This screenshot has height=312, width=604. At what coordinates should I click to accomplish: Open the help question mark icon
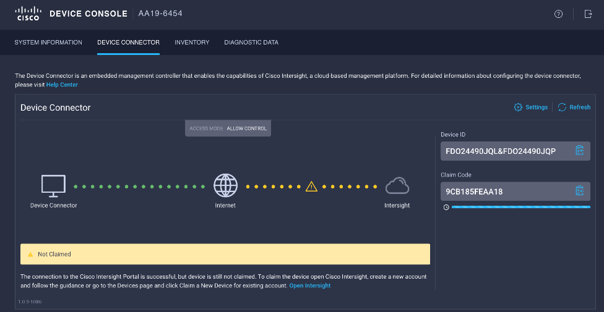pos(558,14)
